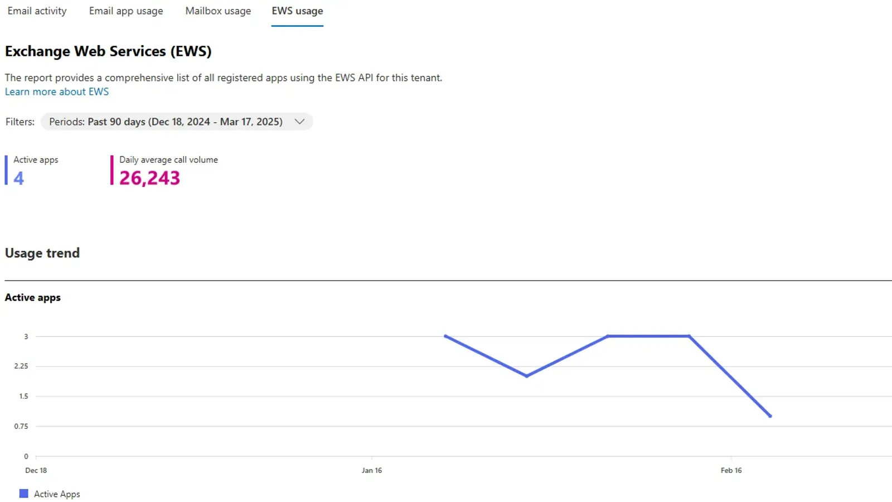Open the Email app usage tab
Screen dimensions: 892x502
tap(126, 11)
